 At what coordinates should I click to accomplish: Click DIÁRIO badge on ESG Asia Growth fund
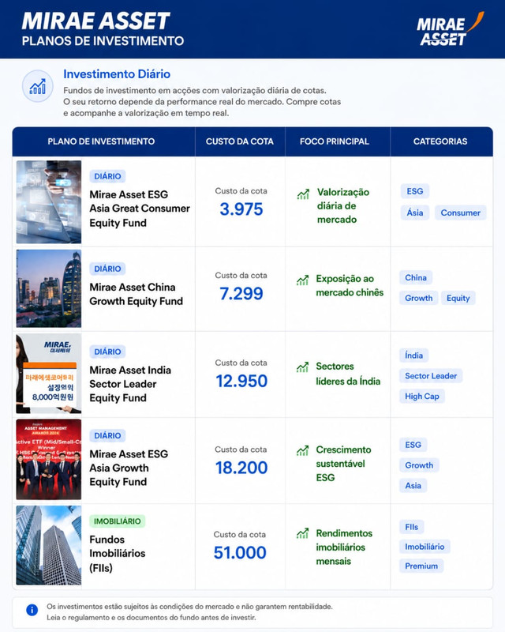tap(107, 436)
